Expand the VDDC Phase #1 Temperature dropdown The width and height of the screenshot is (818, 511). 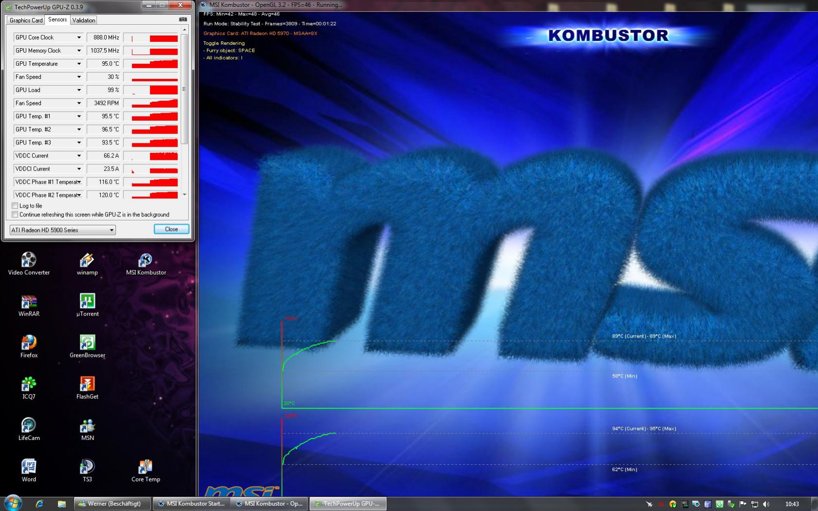click(x=79, y=182)
